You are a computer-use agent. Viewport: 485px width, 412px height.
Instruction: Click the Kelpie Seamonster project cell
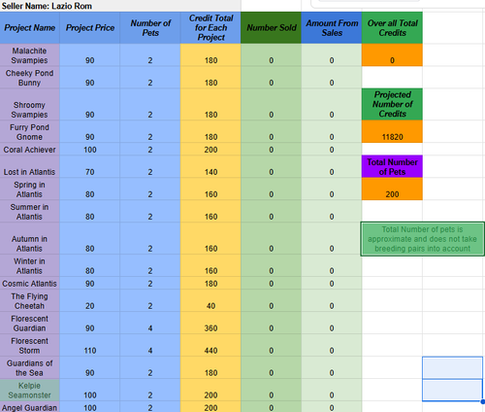point(30,390)
